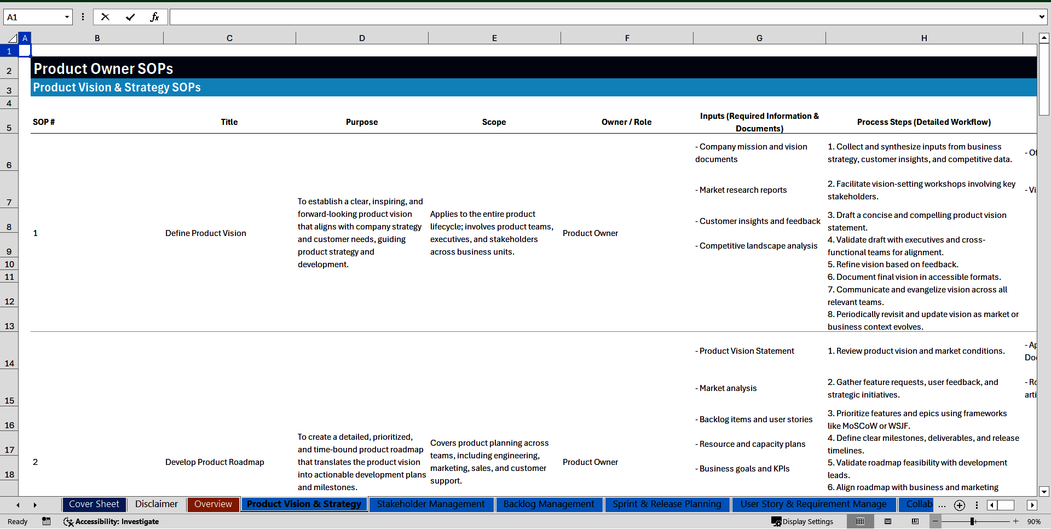Click the Cancel (X) icon beside the formula bar
The width and height of the screenshot is (1051, 529).
(105, 17)
